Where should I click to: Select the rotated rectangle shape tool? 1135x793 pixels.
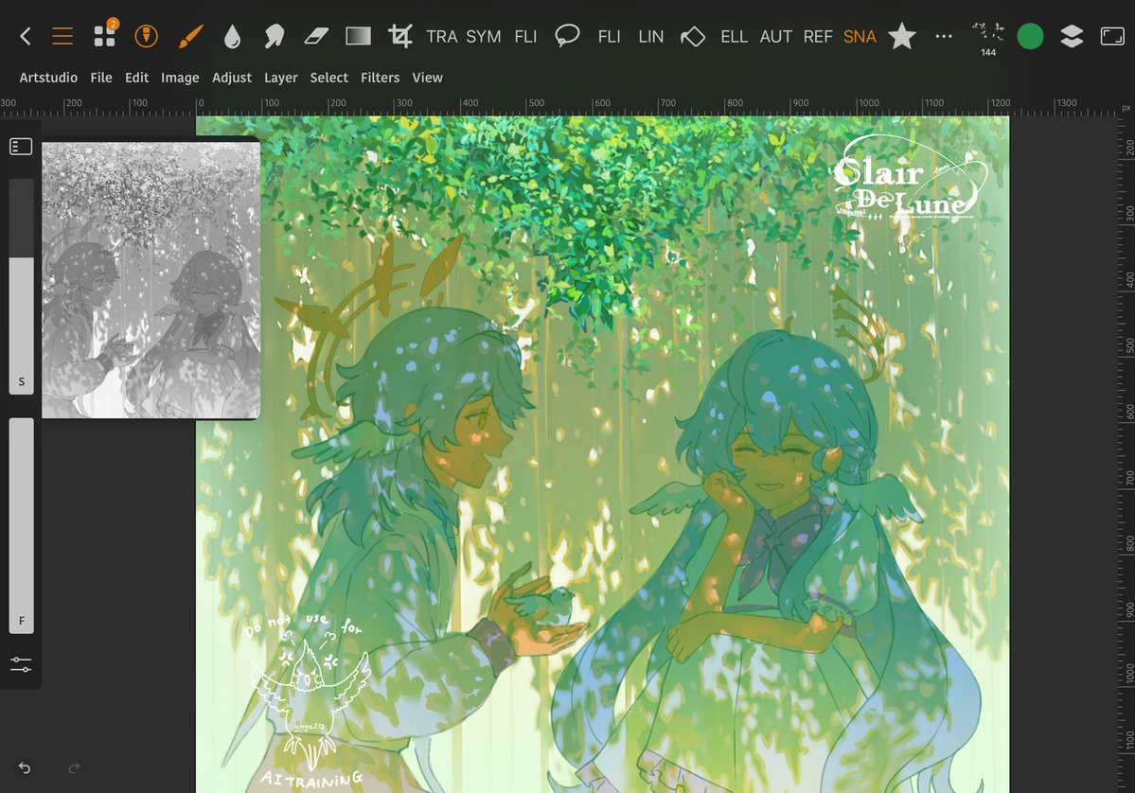click(693, 36)
